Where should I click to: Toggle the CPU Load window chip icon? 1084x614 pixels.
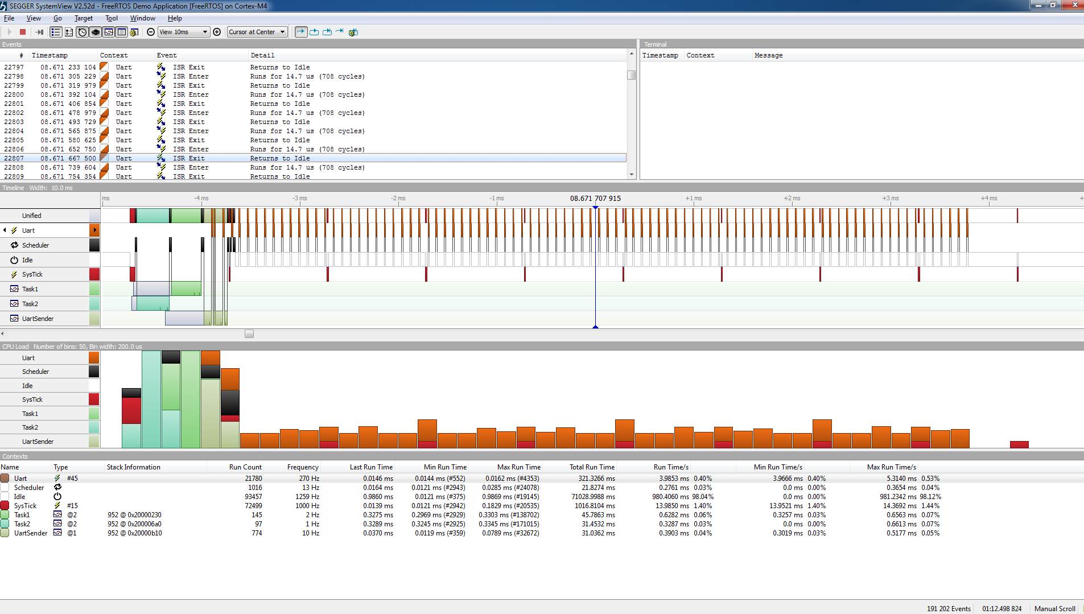pyautogui.click(x=95, y=32)
